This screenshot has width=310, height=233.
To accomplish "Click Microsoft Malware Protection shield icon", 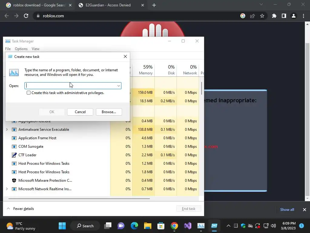I will [x=14, y=180].
